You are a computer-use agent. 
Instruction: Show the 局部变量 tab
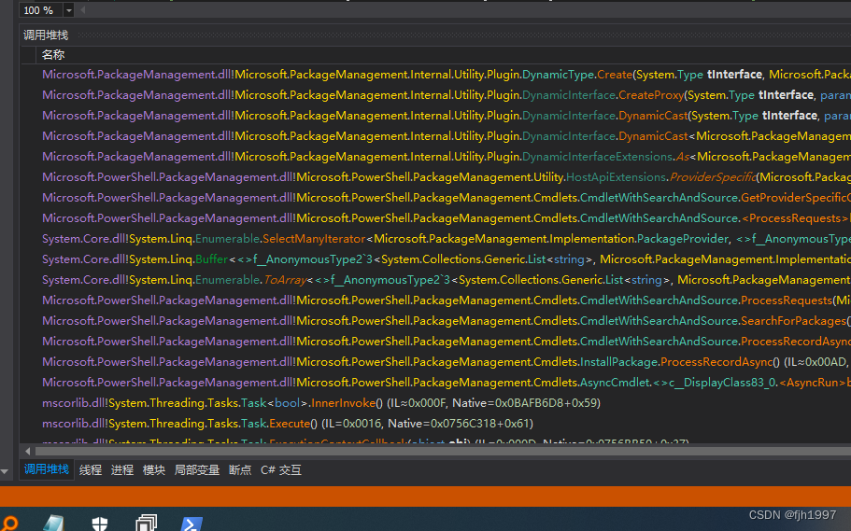[x=196, y=470]
